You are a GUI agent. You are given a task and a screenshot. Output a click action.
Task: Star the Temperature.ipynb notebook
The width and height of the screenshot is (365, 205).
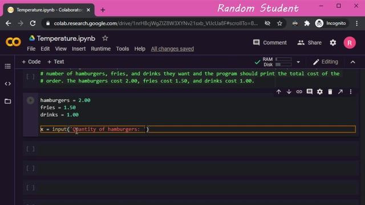(x=105, y=38)
